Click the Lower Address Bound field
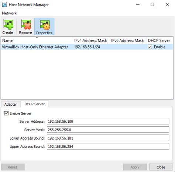This screenshot has height=172, width=175. click(x=108, y=138)
